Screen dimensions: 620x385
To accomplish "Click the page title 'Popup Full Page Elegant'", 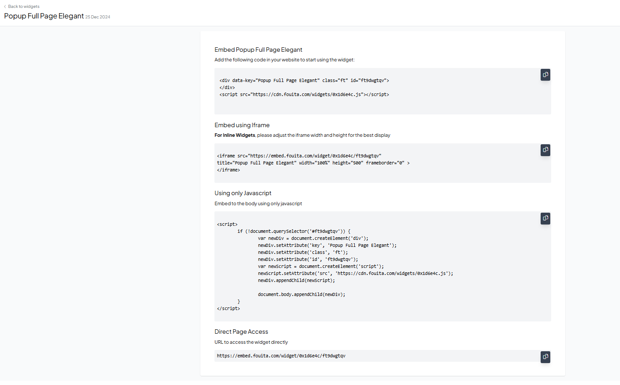I will click(44, 16).
